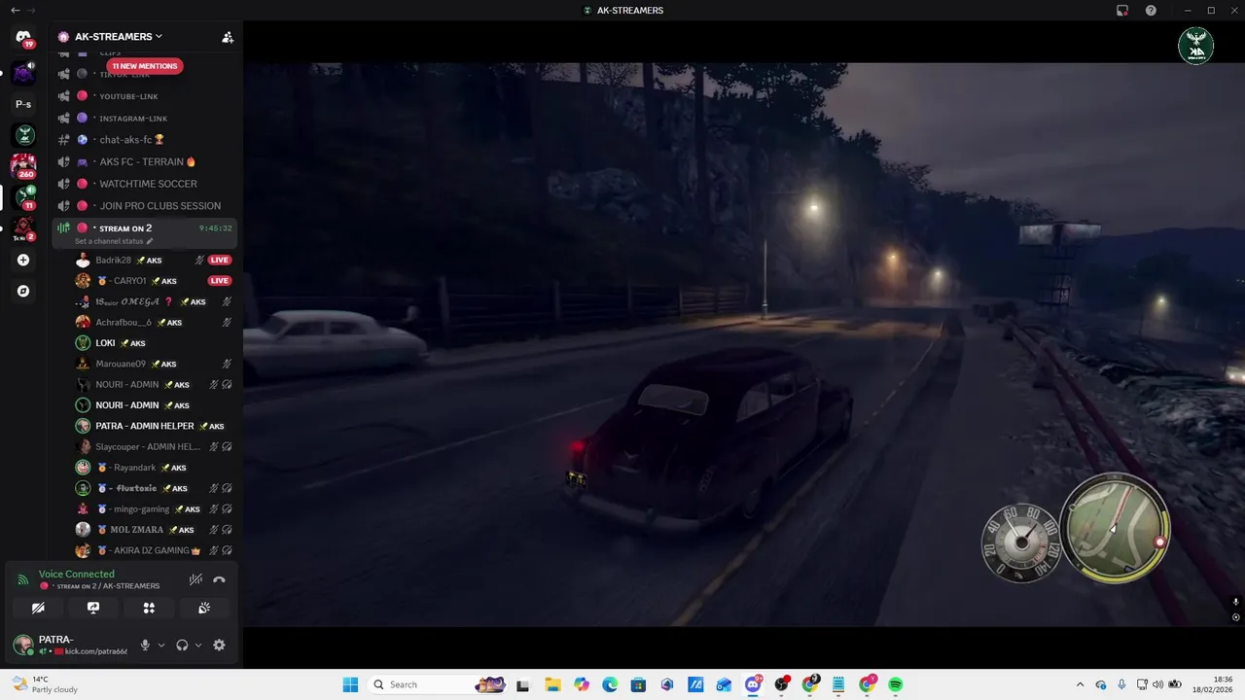The image size is (1245, 700).
Task: Select user LOKI in voice list
Action: (x=156, y=343)
